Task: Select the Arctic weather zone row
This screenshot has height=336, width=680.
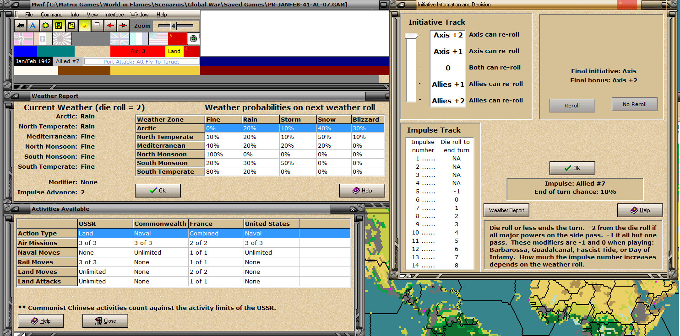Action: (x=260, y=128)
